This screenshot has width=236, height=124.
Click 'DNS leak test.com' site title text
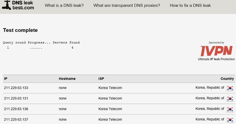[x=23, y=5]
